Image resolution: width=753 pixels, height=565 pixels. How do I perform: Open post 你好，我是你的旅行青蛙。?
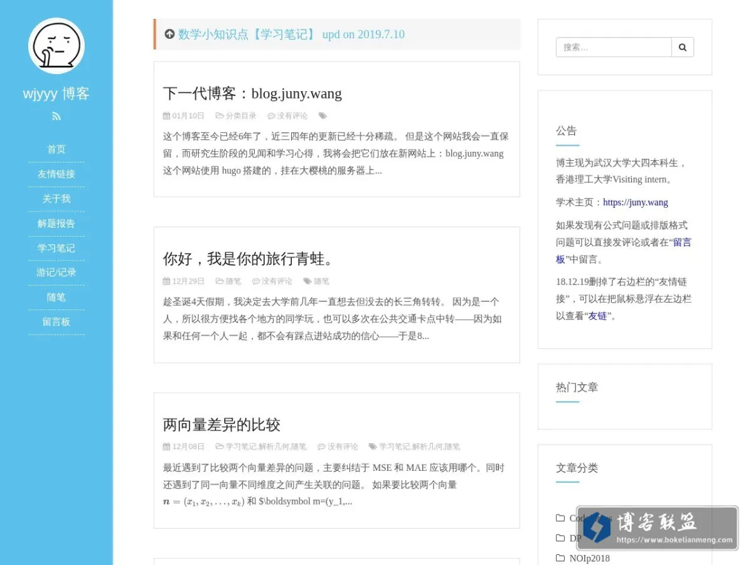[x=251, y=259]
